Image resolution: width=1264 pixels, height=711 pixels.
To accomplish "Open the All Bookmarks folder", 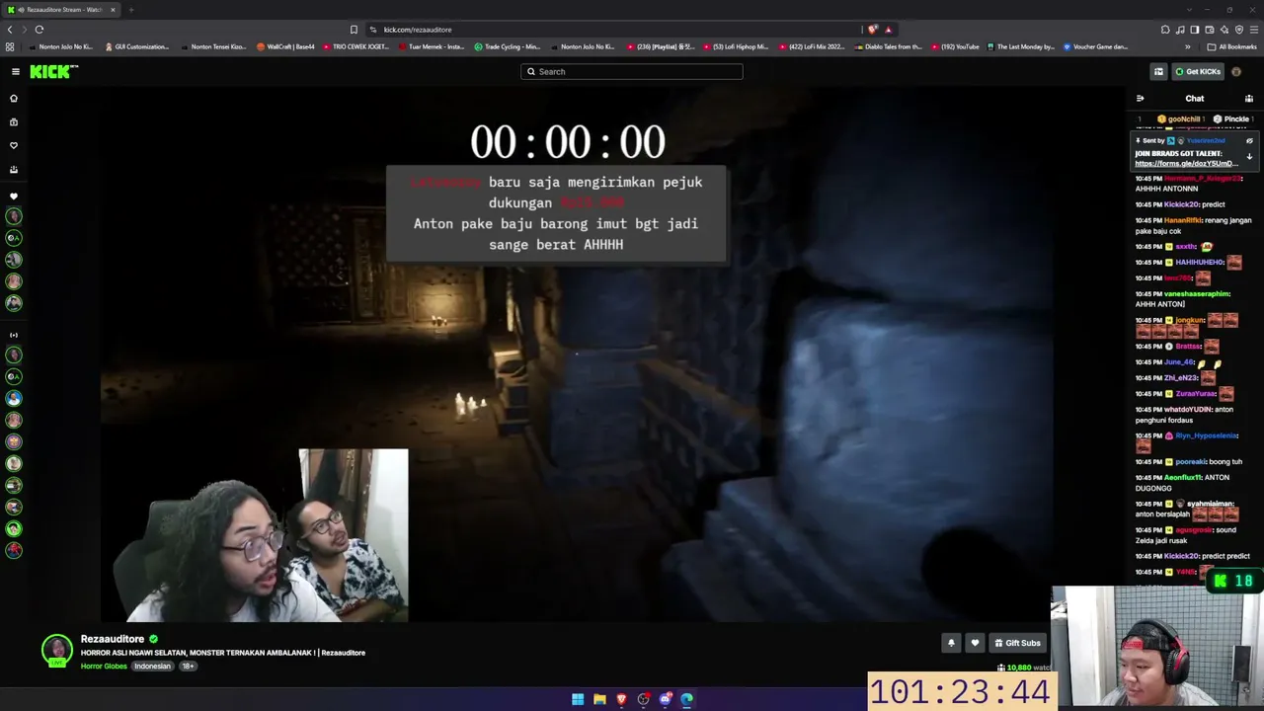I will coord(1231,46).
